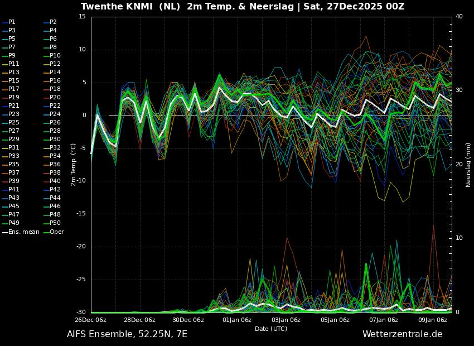Click the P25 legend label

pos(14,122)
